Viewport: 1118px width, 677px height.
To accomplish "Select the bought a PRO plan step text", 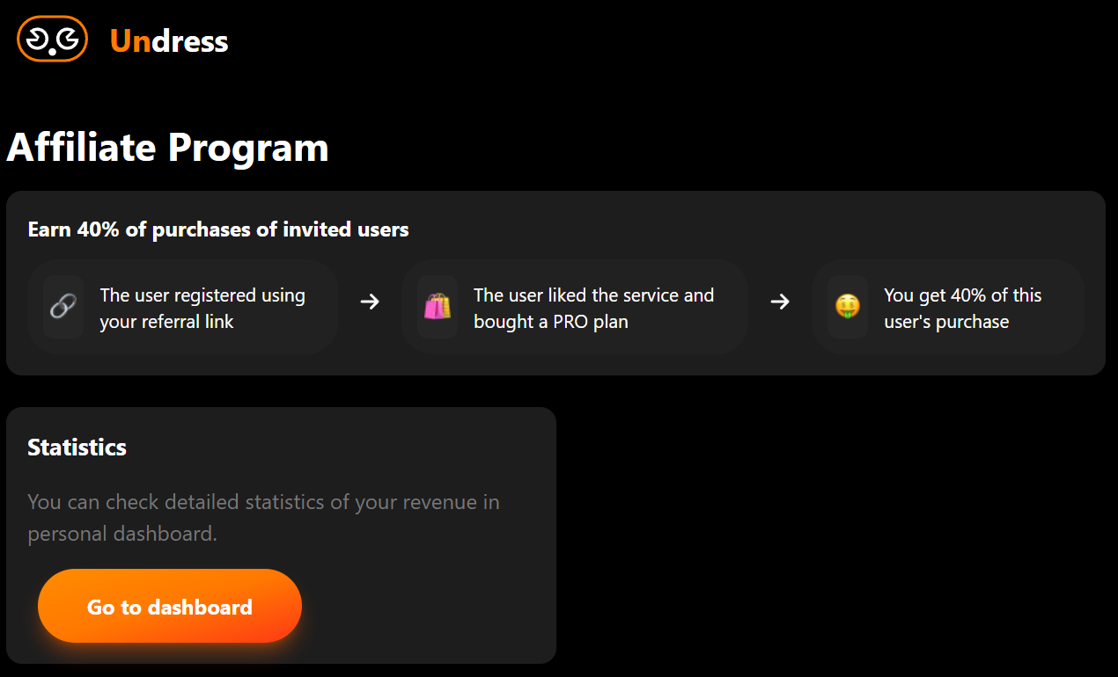I will 593,308.
